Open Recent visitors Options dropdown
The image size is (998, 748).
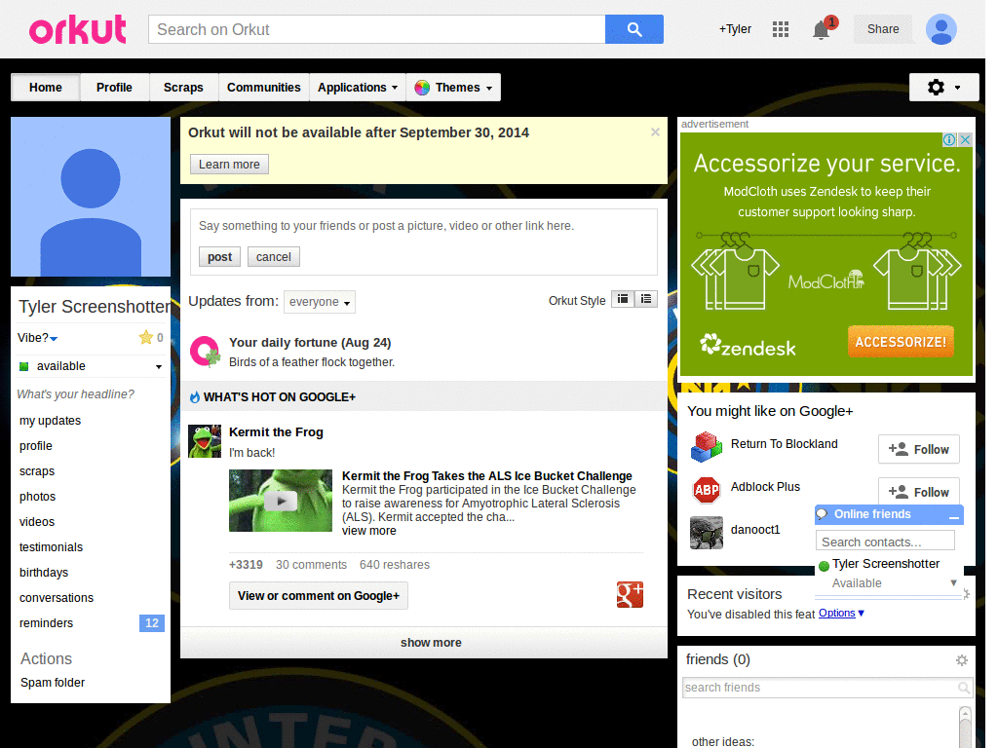coord(841,614)
